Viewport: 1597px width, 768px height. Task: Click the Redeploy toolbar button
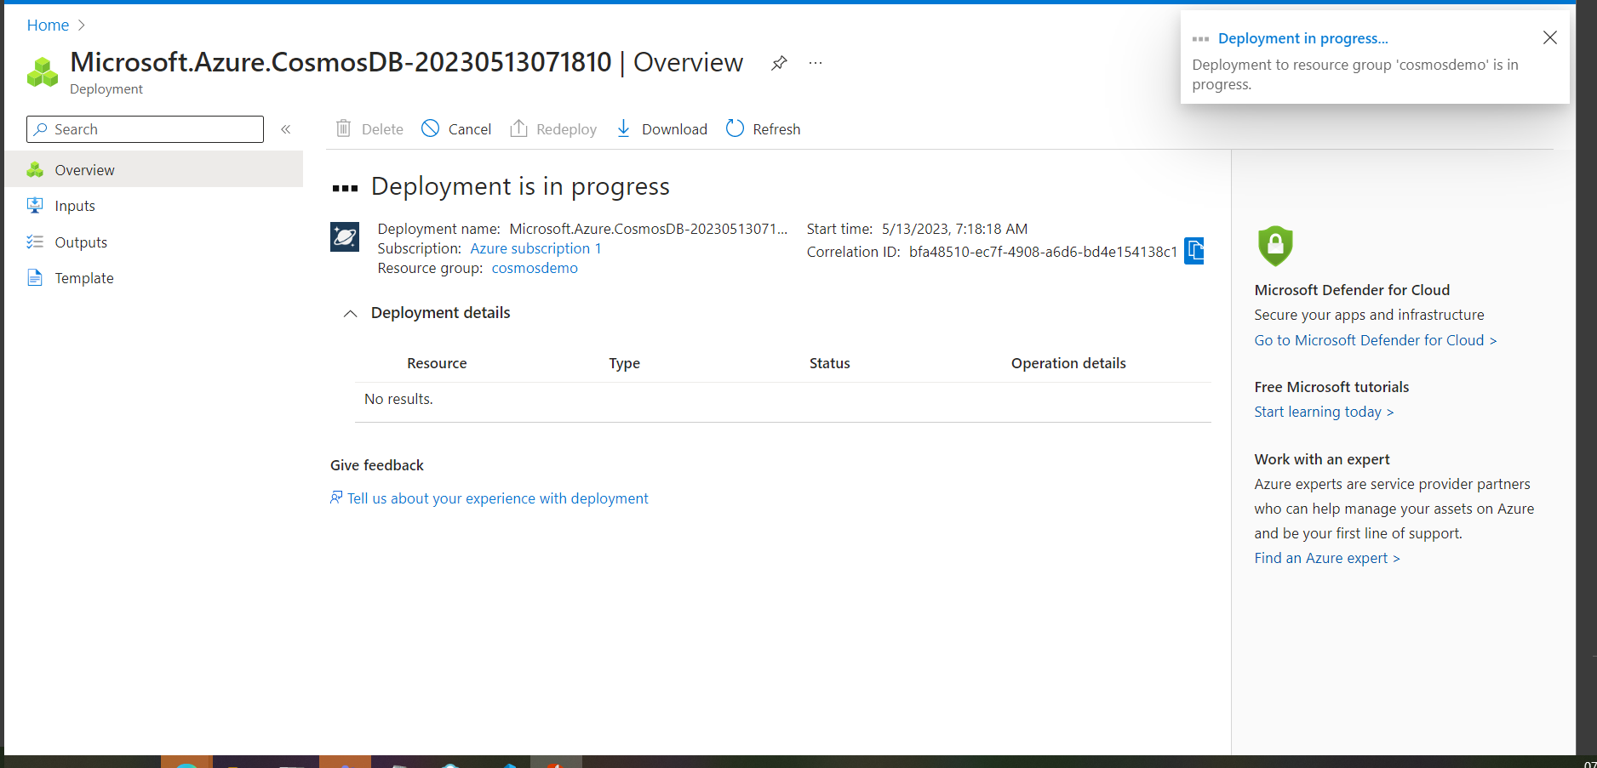pyautogui.click(x=553, y=128)
